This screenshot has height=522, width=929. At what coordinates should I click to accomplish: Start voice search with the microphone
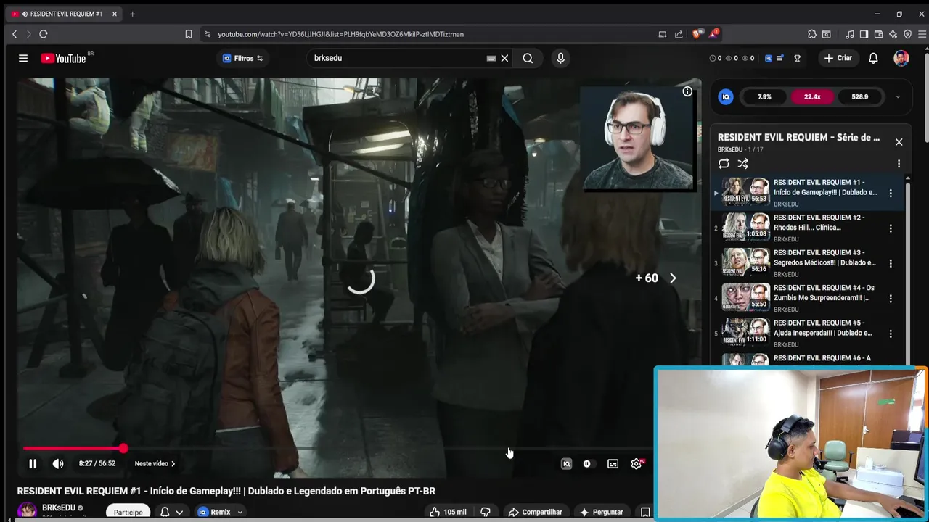(560, 58)
